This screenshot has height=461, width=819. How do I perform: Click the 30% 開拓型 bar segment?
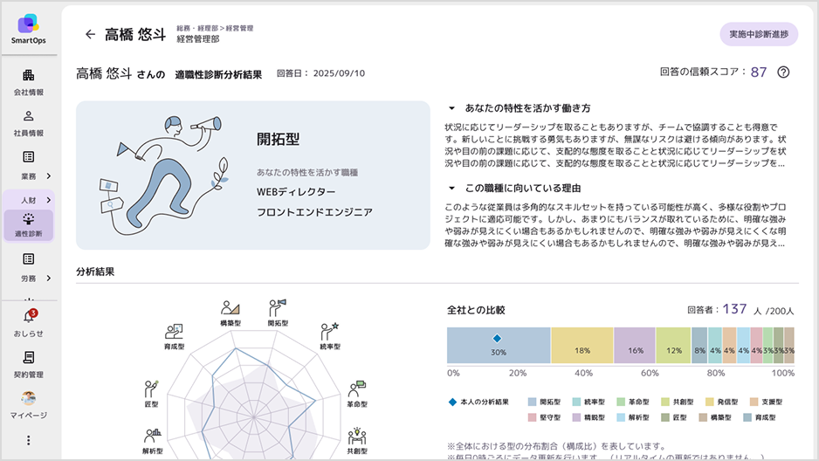click(x=499, y=345)
